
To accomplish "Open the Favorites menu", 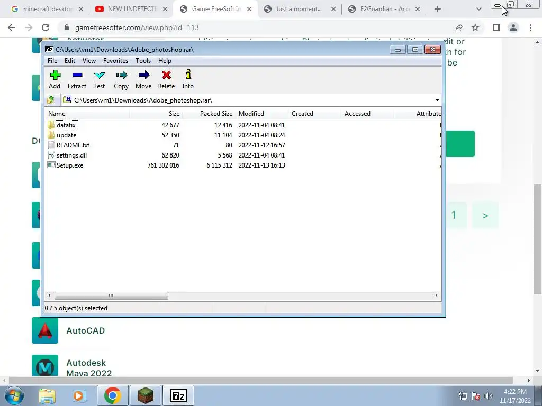I will pos(115,61).
